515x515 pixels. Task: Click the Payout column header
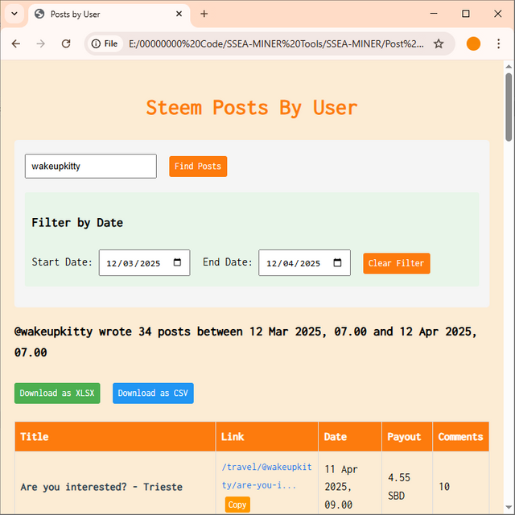pos(407,436)
